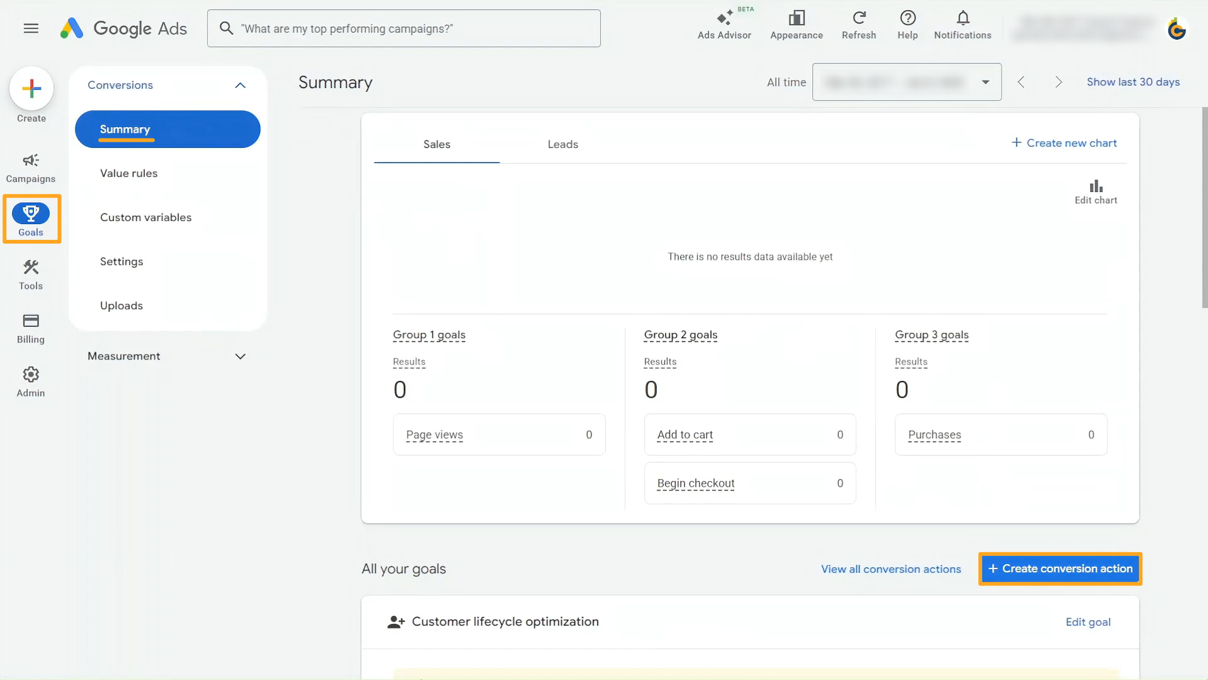Image resolution: width=1208 pixels, height=680 pixels.
Task: Click Group 1 goals heading
Action: [x=429, y=335]
